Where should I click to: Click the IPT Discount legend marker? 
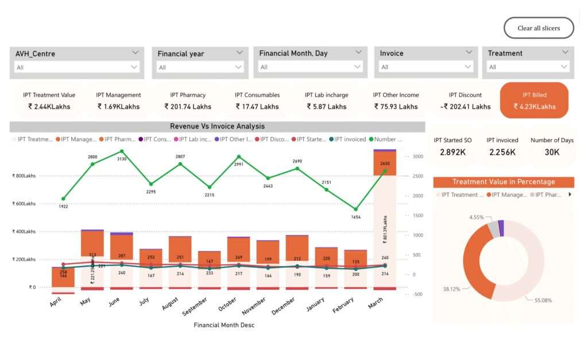257,139
